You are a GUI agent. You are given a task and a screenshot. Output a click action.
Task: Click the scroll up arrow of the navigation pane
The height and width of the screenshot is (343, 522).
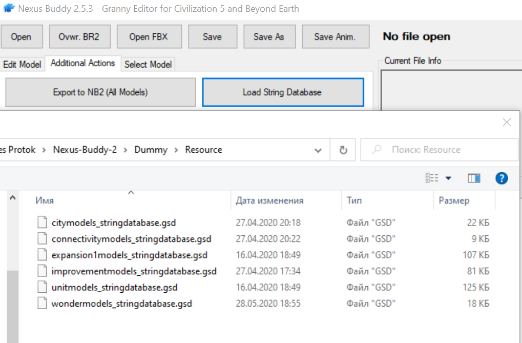coord(13,198)
